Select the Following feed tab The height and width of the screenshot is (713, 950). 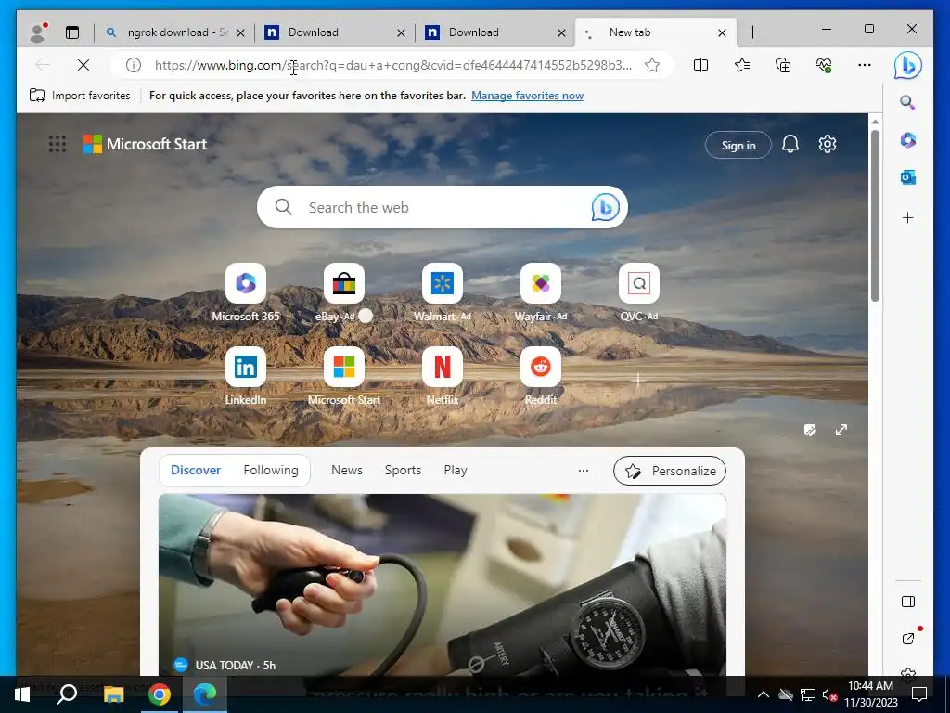point(271,470)
